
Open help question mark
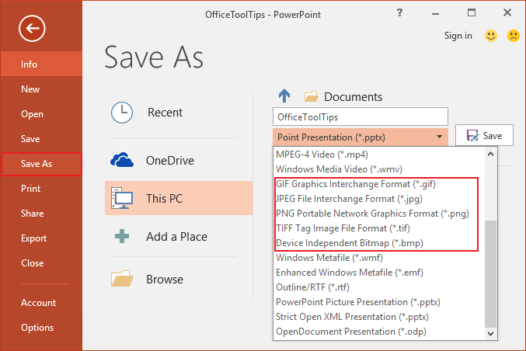pyautogui.click(x=399, y=12)
